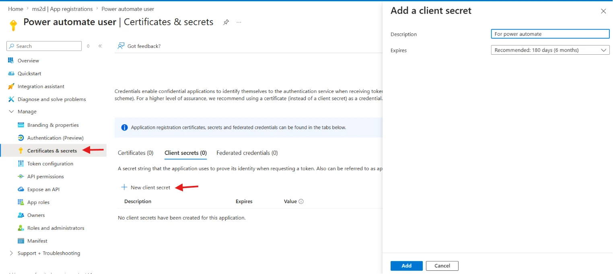Click the Value column info icon
The height and width of the screenshot is (274, 613).
coord(301,202)
